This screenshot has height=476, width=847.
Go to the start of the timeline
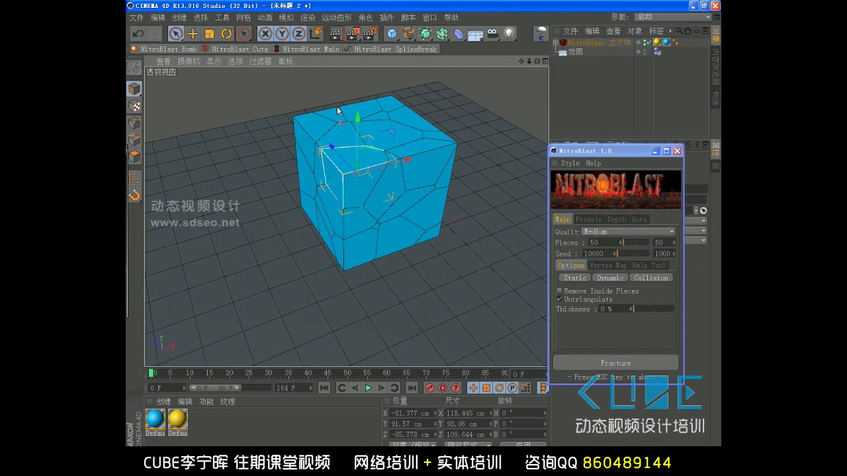pos(324,388)
